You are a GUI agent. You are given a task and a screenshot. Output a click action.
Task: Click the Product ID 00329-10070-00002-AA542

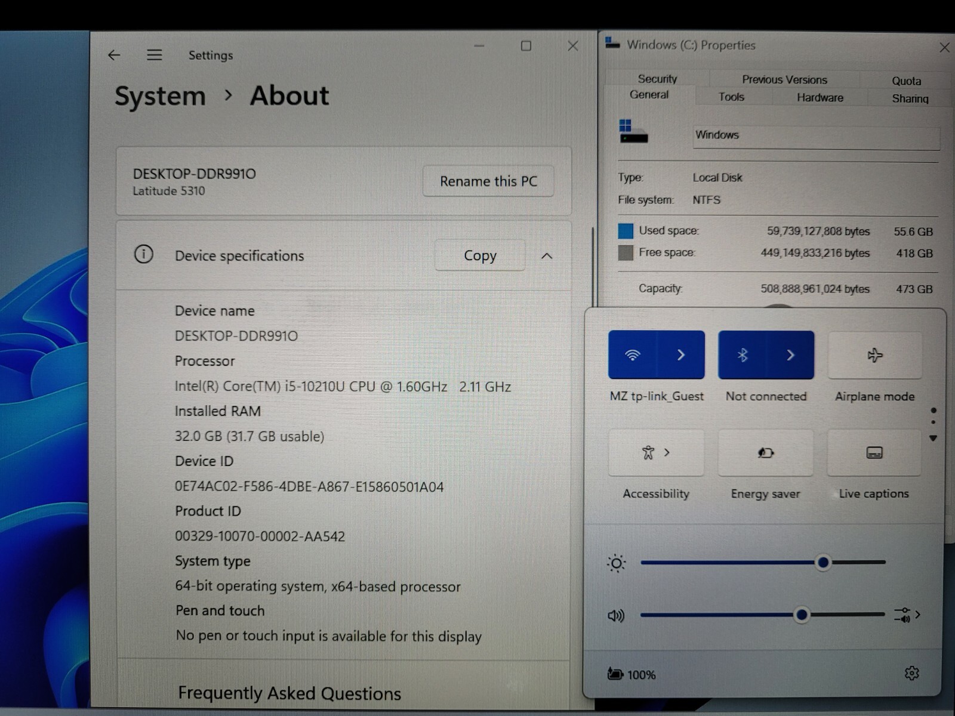260,536
